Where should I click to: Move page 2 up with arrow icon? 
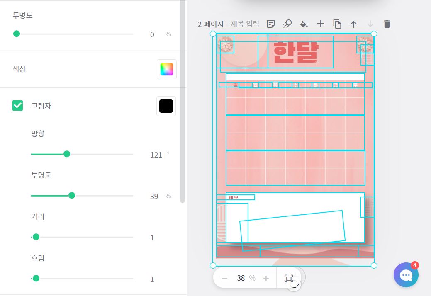click(x=354, y=24)
